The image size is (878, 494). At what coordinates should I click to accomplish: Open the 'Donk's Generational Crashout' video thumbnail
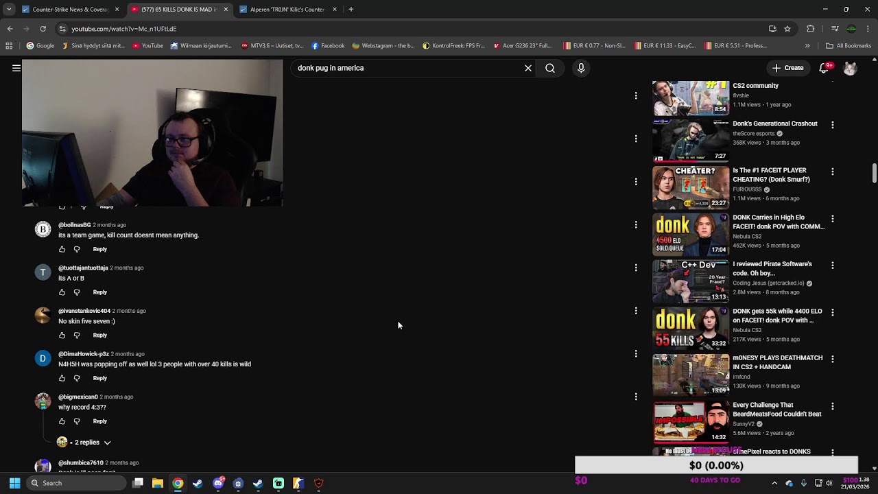tap(691, 141)
